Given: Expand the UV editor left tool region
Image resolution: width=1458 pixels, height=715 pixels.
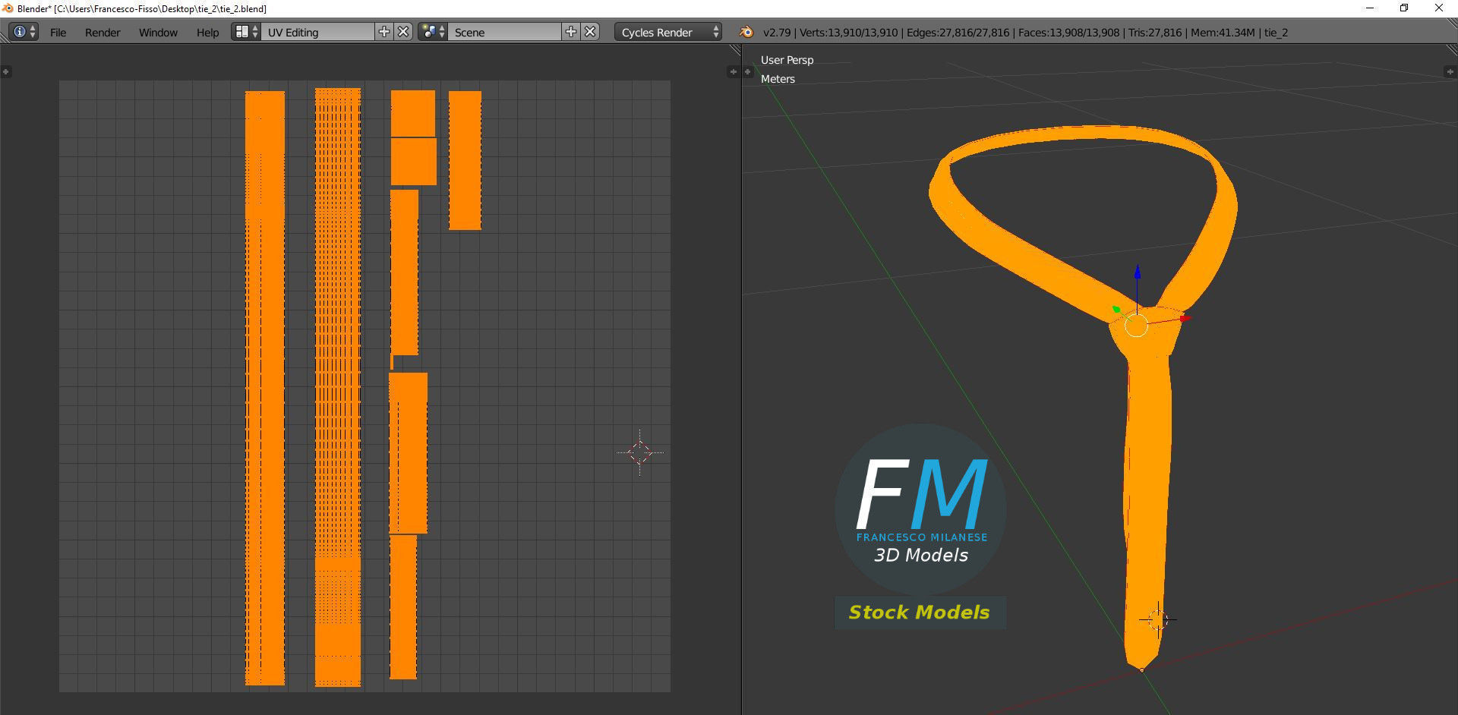Looking at the screenshot, I should point(5,71).
